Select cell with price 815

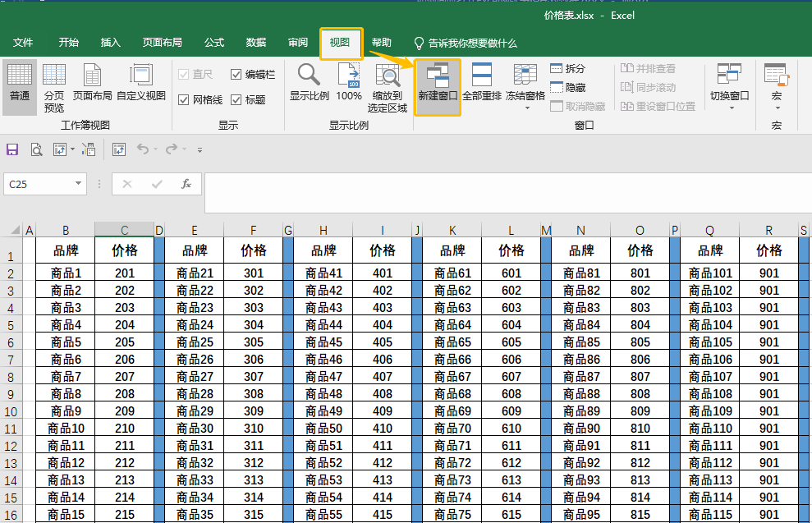pyautogui.click(x=640, y=514)
